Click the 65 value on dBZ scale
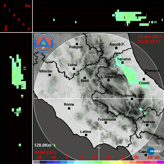Screen dimensions: 164x164 click(x=157, y=157)
